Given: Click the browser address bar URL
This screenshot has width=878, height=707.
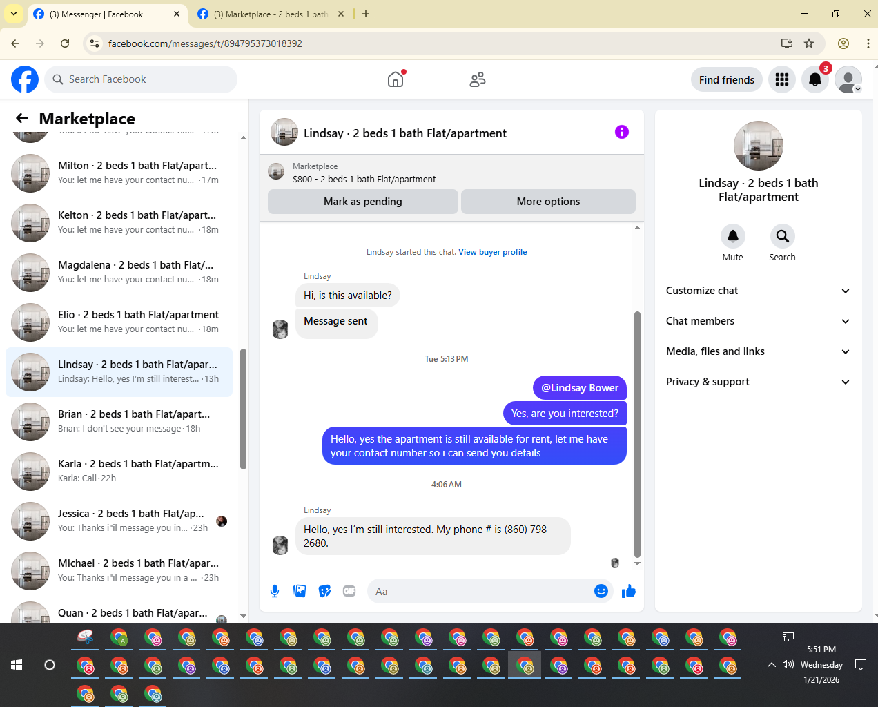Looking at the screenshot, I should point(205,43).
